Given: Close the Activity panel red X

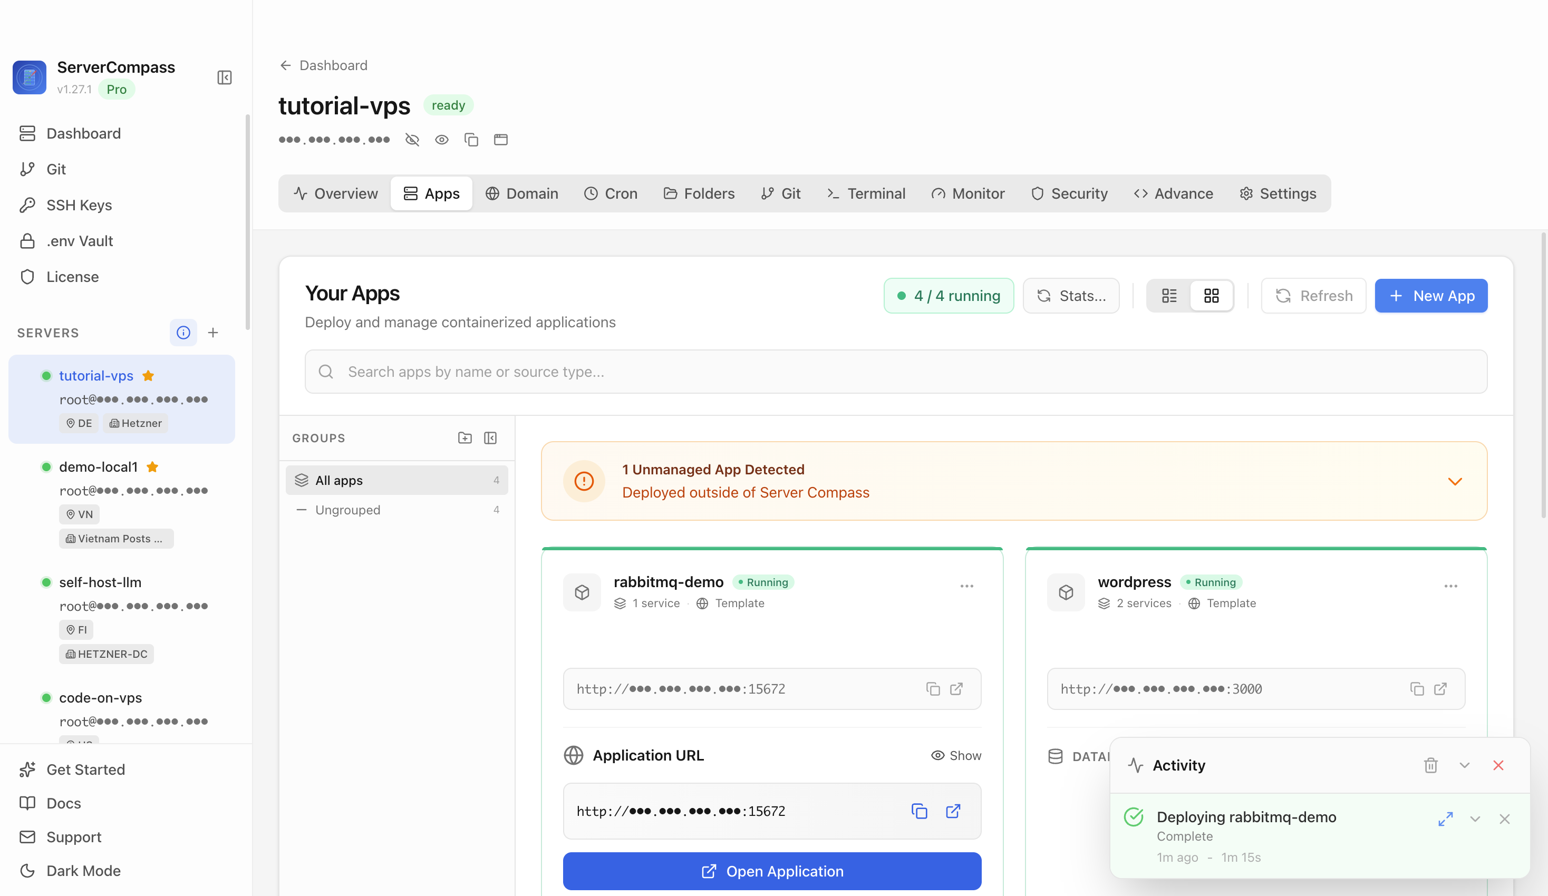Looking at the screenshot, I should (x=1498, y=765).
